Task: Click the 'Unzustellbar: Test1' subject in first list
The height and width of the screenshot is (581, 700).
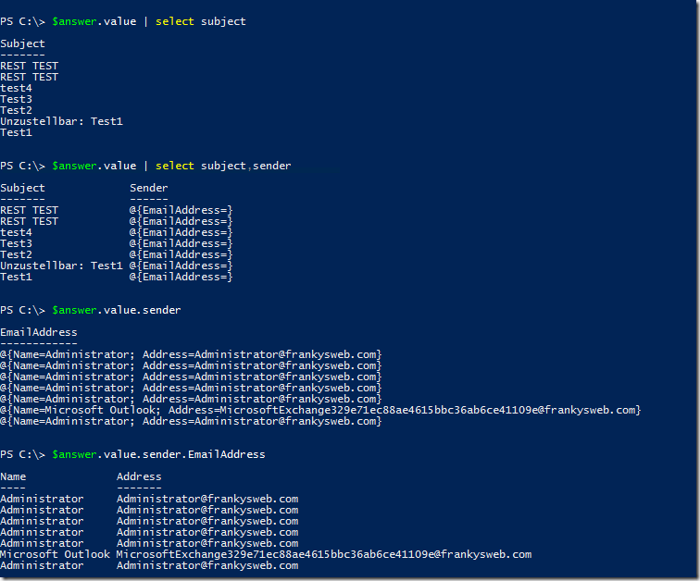Action: pyautogui.click(x=62, y=121)
